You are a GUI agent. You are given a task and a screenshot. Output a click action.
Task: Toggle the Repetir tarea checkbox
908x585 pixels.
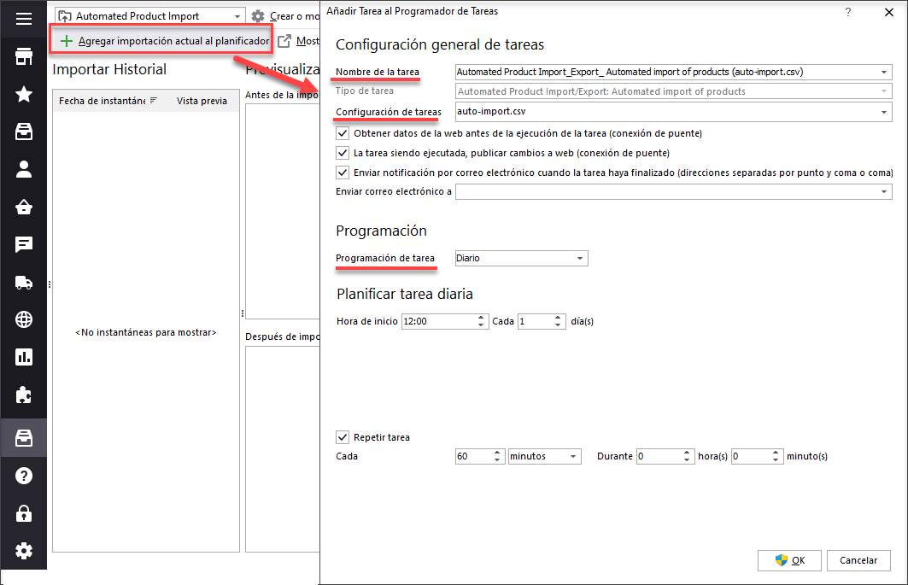pos(343,437)
